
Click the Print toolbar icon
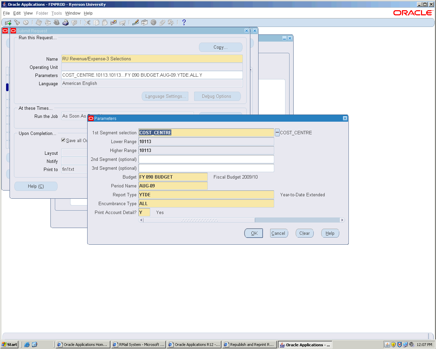(65, 22)
